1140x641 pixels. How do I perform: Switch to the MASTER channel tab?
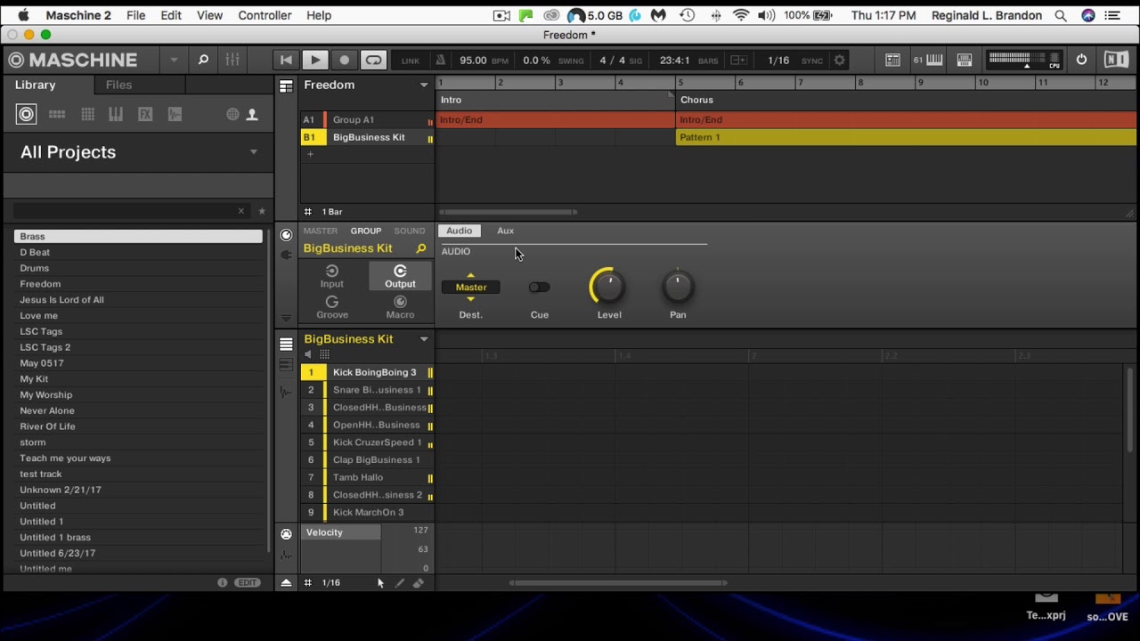320,231
